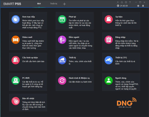149x117 pixels.
Task: Click the Bản đồ nhiệt title text
Action: click(28, 98)
